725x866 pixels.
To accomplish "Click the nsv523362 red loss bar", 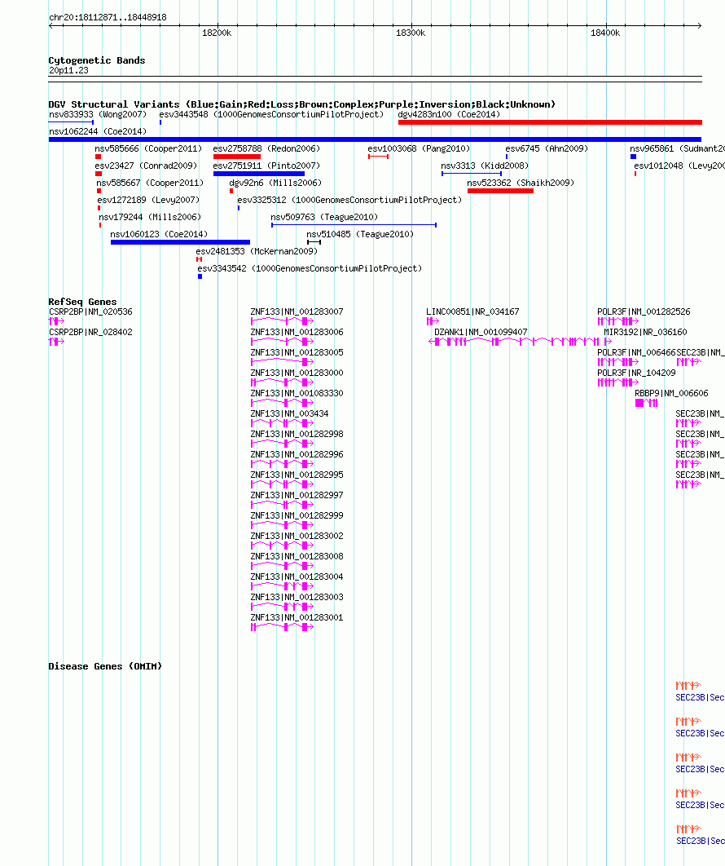I will pyautogui.click(x=500, y=191).
